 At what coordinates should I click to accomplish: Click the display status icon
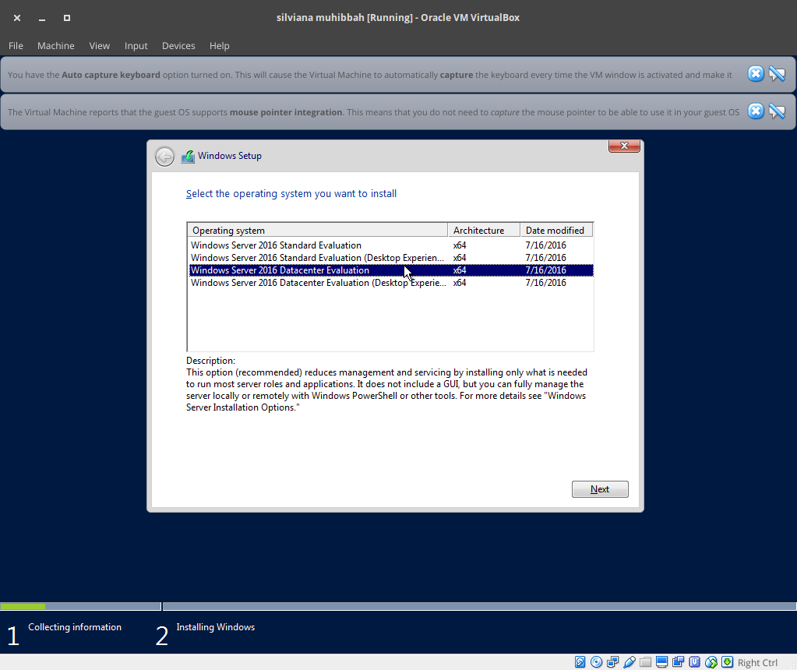pos(662,661)
